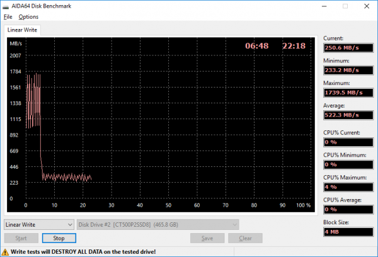Click the elapsed time 06:48 on graph
Screen dimensions: 378x257
[x=257, y=46]
